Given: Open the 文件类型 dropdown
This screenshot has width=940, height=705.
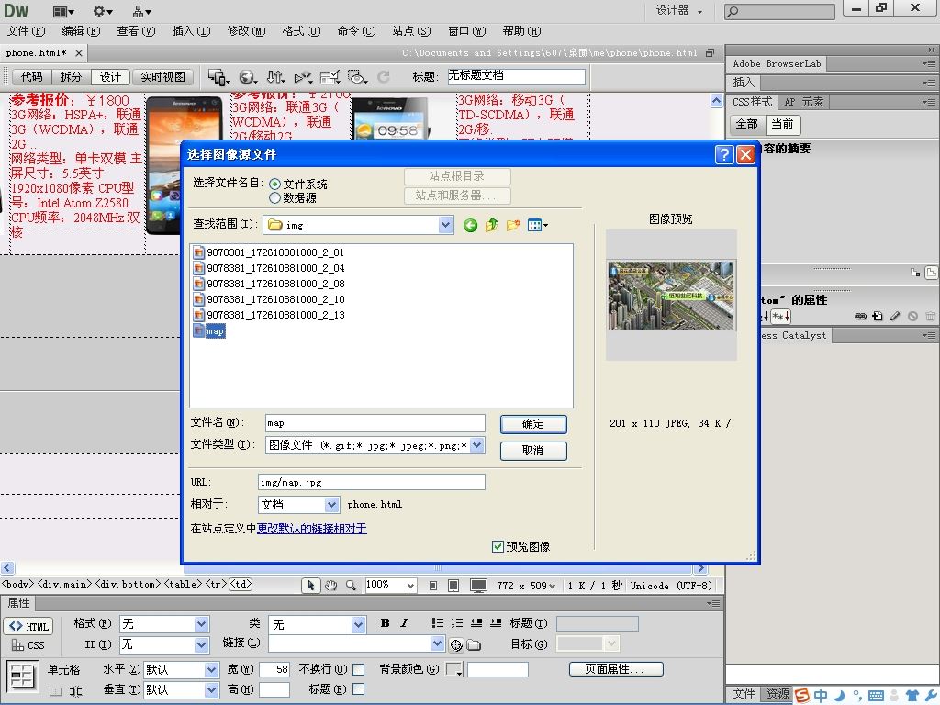Looking at the screenshot, I should [x=477, y=445].
